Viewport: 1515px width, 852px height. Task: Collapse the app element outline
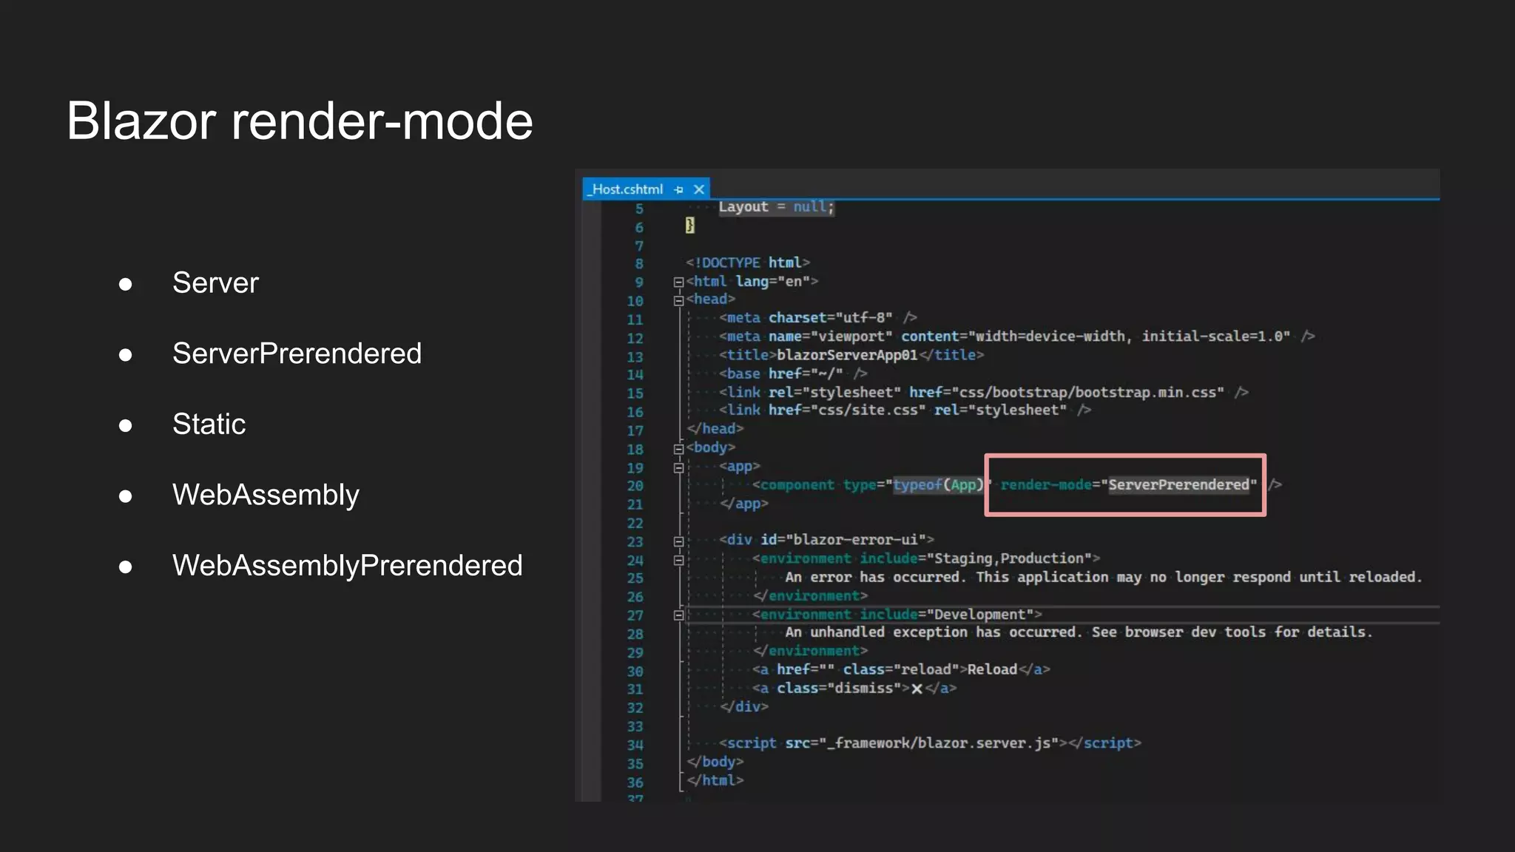(x=678, y=467)
